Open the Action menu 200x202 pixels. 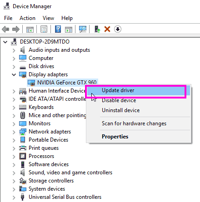27,18
